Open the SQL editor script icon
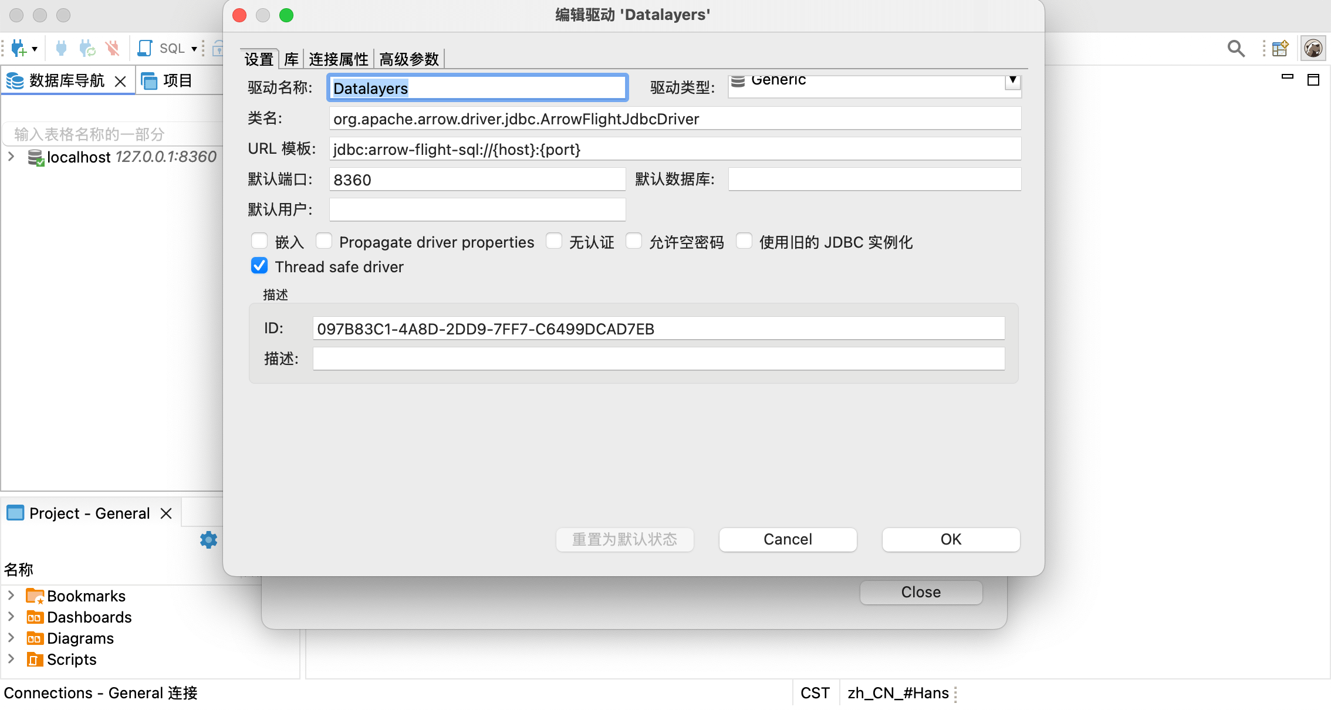Image resolution: width=1331 pixels, height=710 pixels. tap(145, 48)
